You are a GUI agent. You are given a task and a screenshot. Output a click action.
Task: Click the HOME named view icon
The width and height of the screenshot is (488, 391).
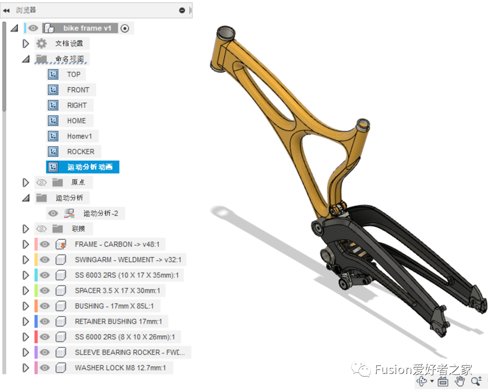[53, 121]
